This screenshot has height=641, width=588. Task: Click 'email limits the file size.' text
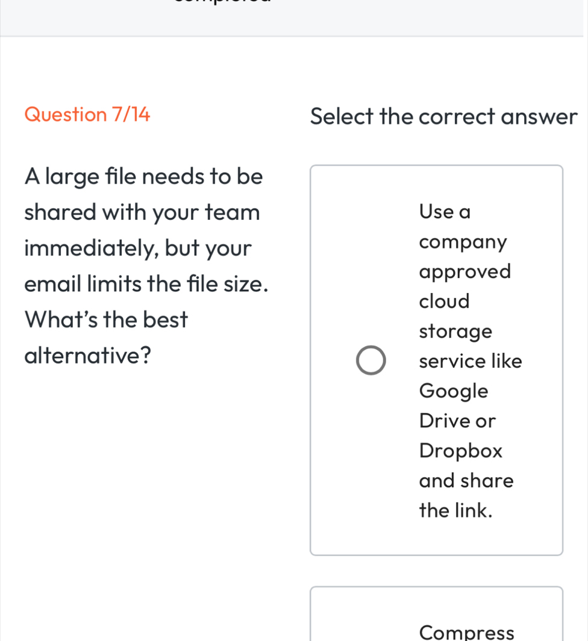coord(146,283)
